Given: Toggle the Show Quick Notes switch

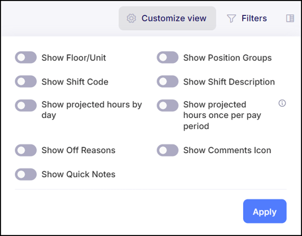Looking at the screenshot, I should 26,174.
